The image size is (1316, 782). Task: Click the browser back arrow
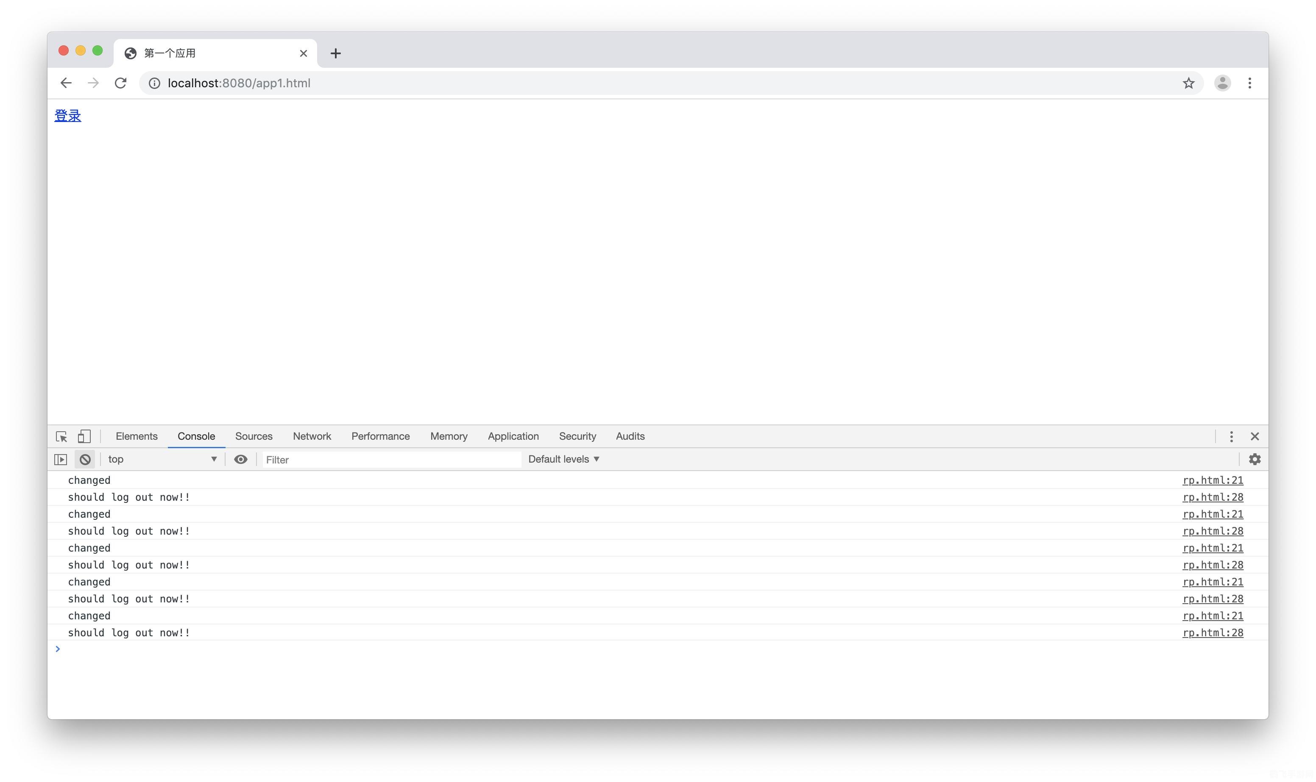coord(66,83)
